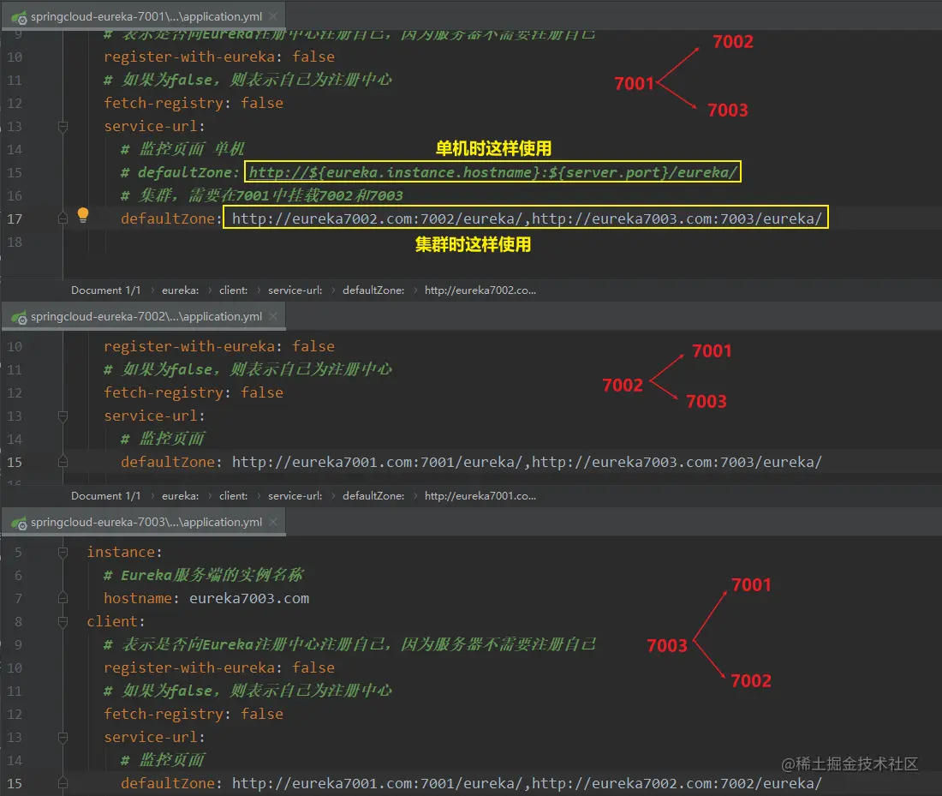
Task: Click fold marker beside hostname line in 7003 editor
Action: click(x=63, y=598)
